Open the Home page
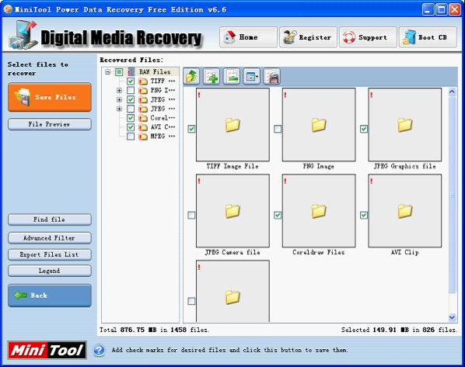The height and width of the screenshot is (367, 465). pyautogui.click(x=248, y=37)
